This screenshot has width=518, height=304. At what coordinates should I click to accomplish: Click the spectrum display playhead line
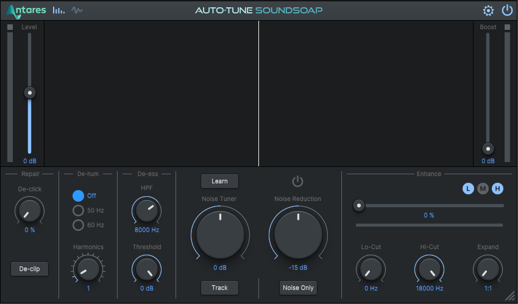click(258, 93)
